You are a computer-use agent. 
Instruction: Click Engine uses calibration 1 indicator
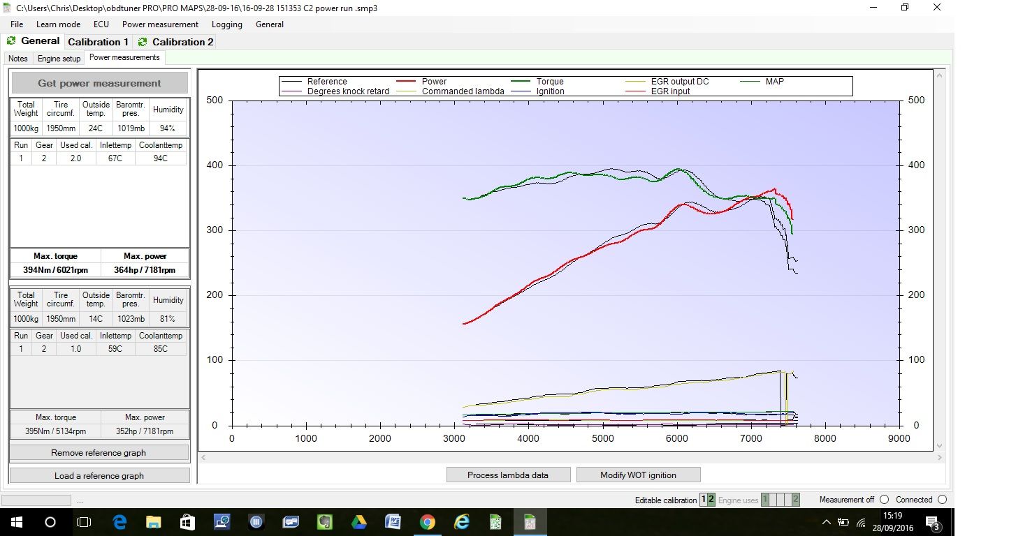click(765, 500)
